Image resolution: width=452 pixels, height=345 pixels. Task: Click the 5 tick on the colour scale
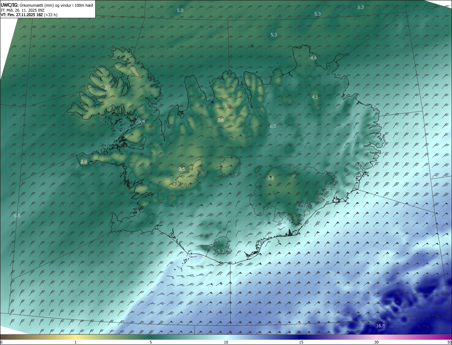pyautogui.click(x=151, y=342)
